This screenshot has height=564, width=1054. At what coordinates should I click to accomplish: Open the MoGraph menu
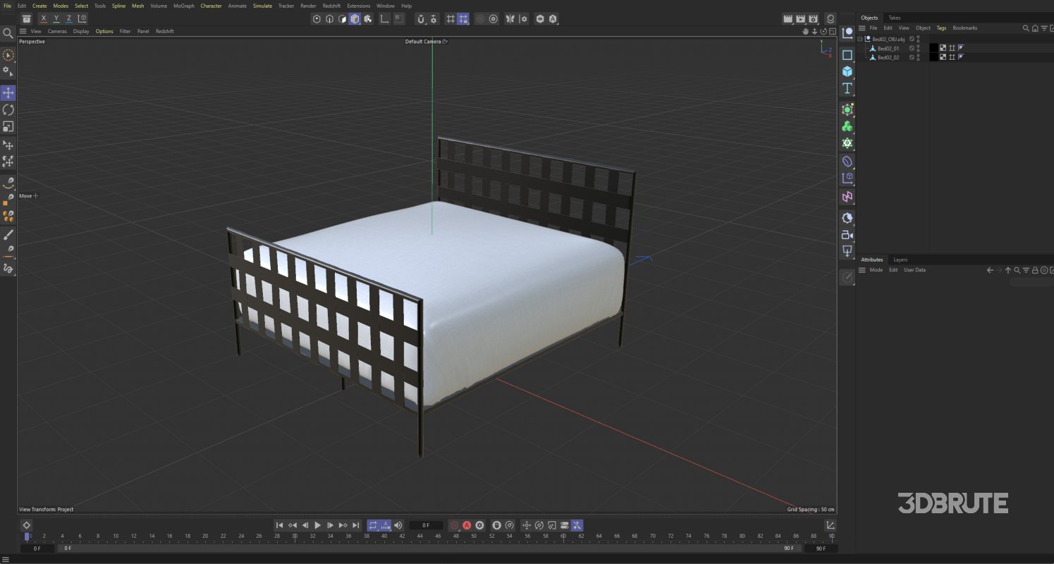pos(183,6)
